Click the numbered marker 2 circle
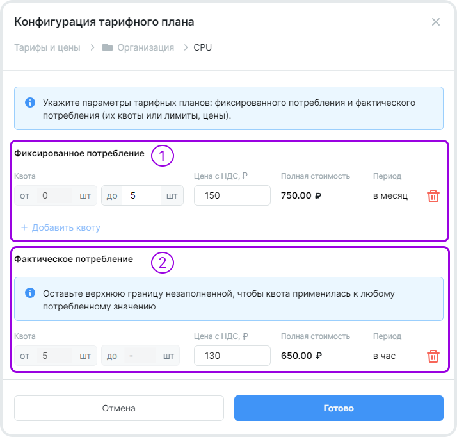This screenshot has width=457, height=437. (x=163, y=262)
